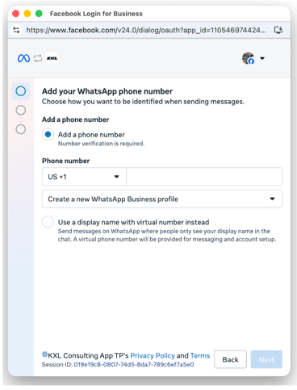297x390 pixels.
Task: Click the install app icon in address bar
Action: tap(278, 30)
